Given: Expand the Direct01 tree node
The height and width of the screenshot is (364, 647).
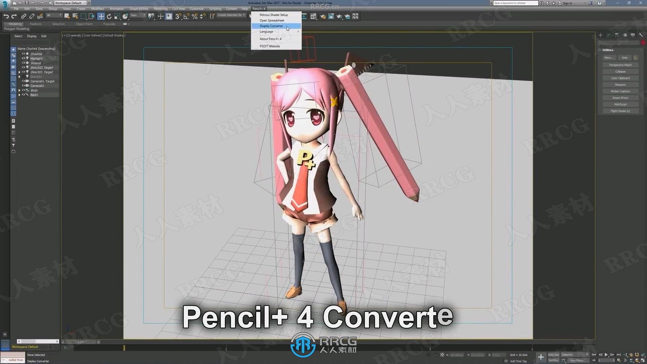Looking at the screenshot, I should (x=19, y=77).
